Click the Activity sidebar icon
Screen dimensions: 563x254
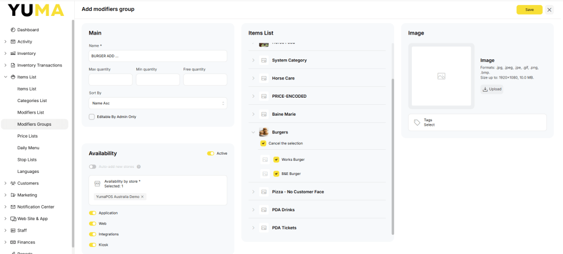13,42
